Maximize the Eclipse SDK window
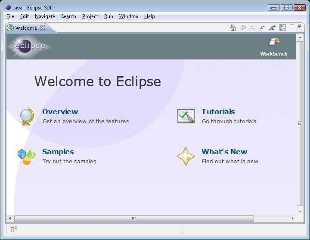 pyautogui.click(x=286, y=8)
